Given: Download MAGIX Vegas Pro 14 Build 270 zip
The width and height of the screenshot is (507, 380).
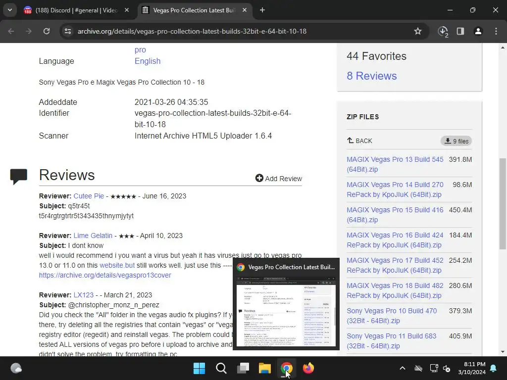Looking at the screenshot, I should (395, 190).
